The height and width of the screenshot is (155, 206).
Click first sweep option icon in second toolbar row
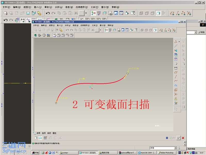(55, 35)
